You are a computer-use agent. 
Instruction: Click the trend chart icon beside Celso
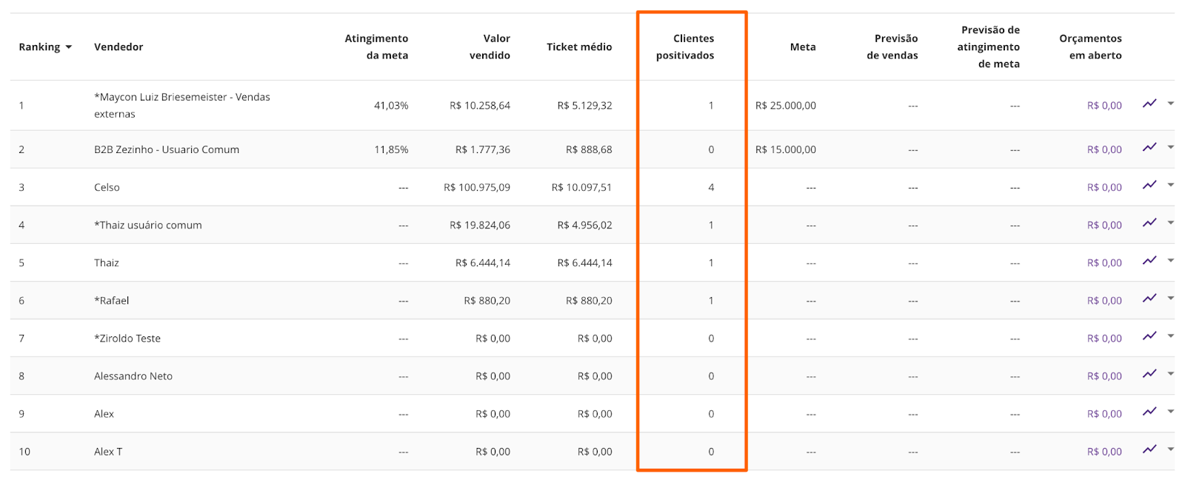1149,185
